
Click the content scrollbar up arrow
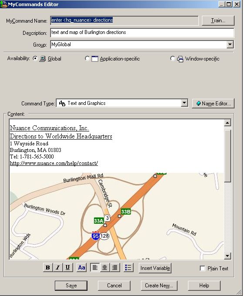point(228,123)
